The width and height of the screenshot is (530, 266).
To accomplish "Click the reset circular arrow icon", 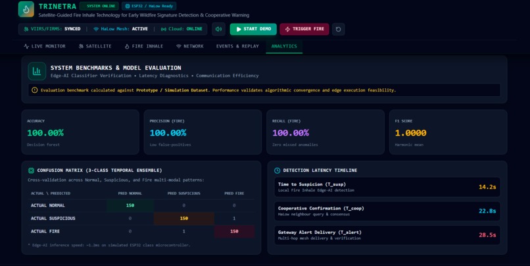I will pos(338,29).
